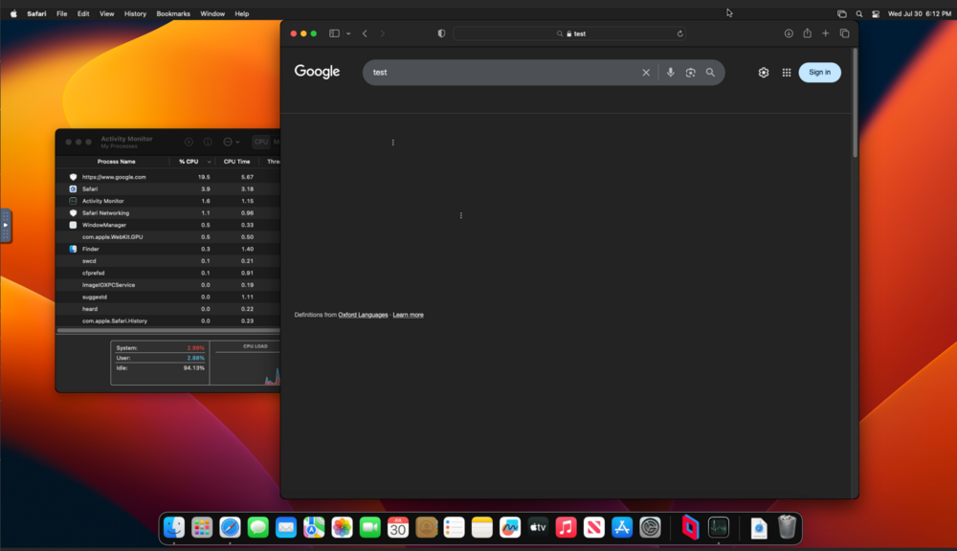Click the Google search field containing test

pos(503,72)
